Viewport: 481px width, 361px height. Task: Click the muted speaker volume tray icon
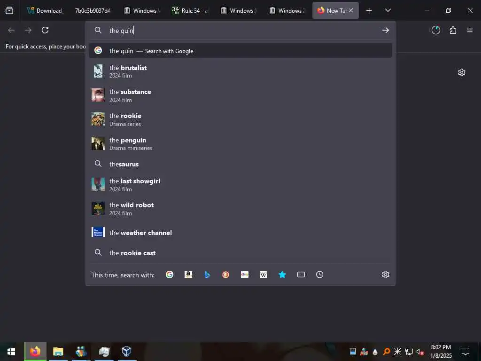click(x=420, y=352)
